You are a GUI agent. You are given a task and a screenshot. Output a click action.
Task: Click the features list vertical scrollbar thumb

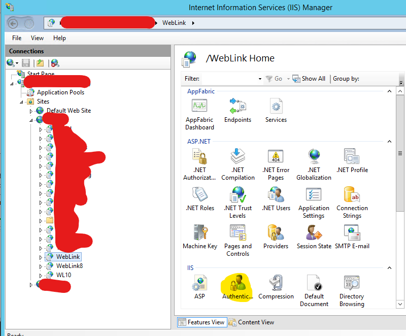coord(400,153)
